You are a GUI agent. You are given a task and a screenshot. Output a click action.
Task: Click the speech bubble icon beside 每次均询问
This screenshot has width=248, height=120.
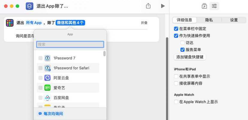pos(40,114)
